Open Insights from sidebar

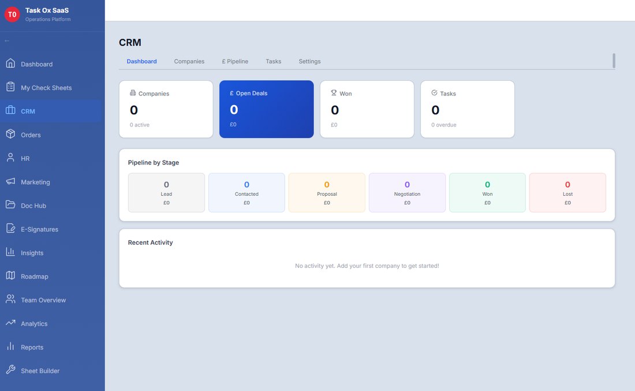point(51,253)
